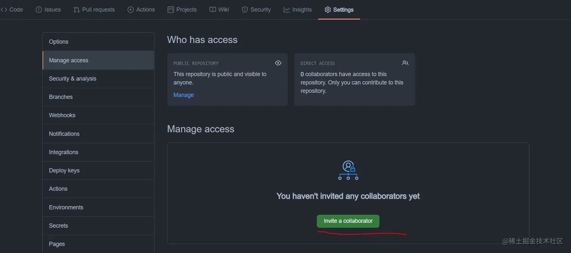
Task: Click "You haven't invited any collaborators yet" text
Action: click(348, 196)
